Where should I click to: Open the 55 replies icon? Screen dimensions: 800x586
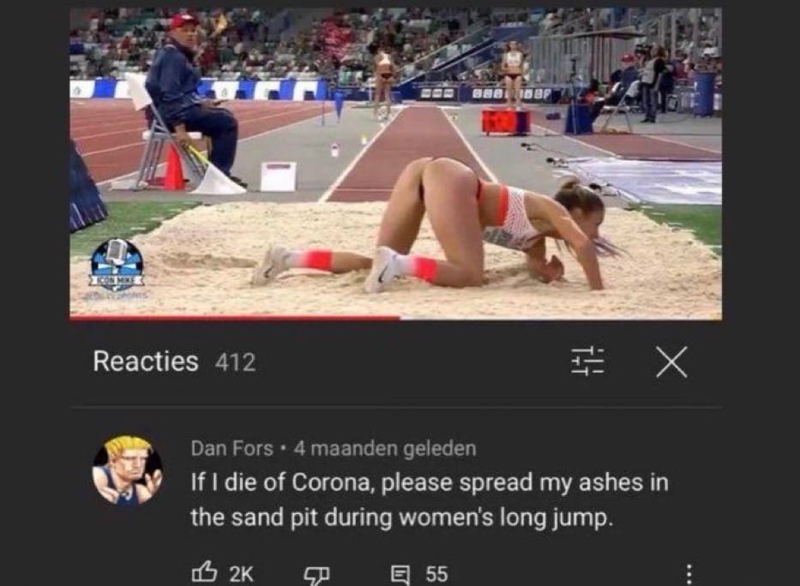400,574
